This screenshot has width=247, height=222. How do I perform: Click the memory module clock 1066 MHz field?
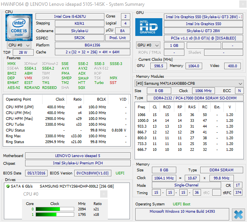pyautogui.click(x=203, y=91)
